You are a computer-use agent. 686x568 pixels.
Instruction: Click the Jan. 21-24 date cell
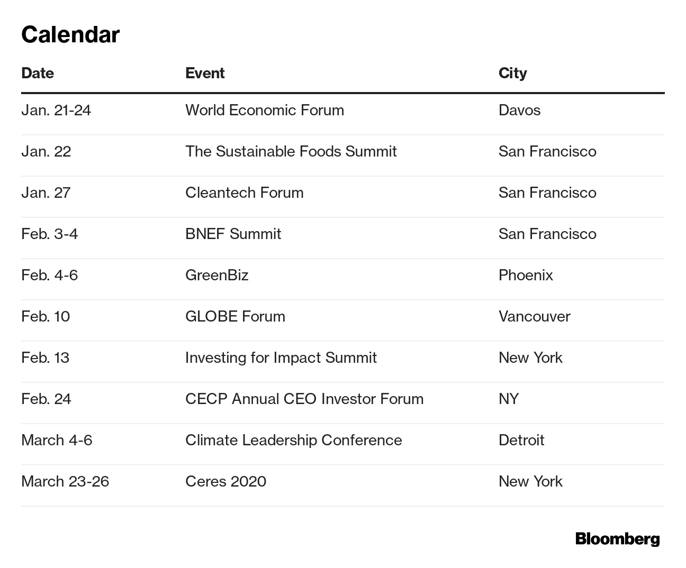click(x=56, y=110)
